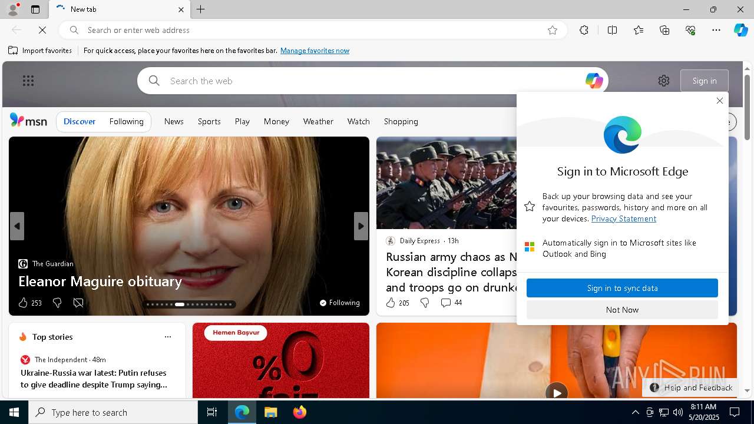The image size is (754, 424).
Task: Go to previous carousel story arrow
Action: coord(17,226)
